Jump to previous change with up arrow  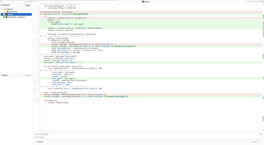(34, 2)
